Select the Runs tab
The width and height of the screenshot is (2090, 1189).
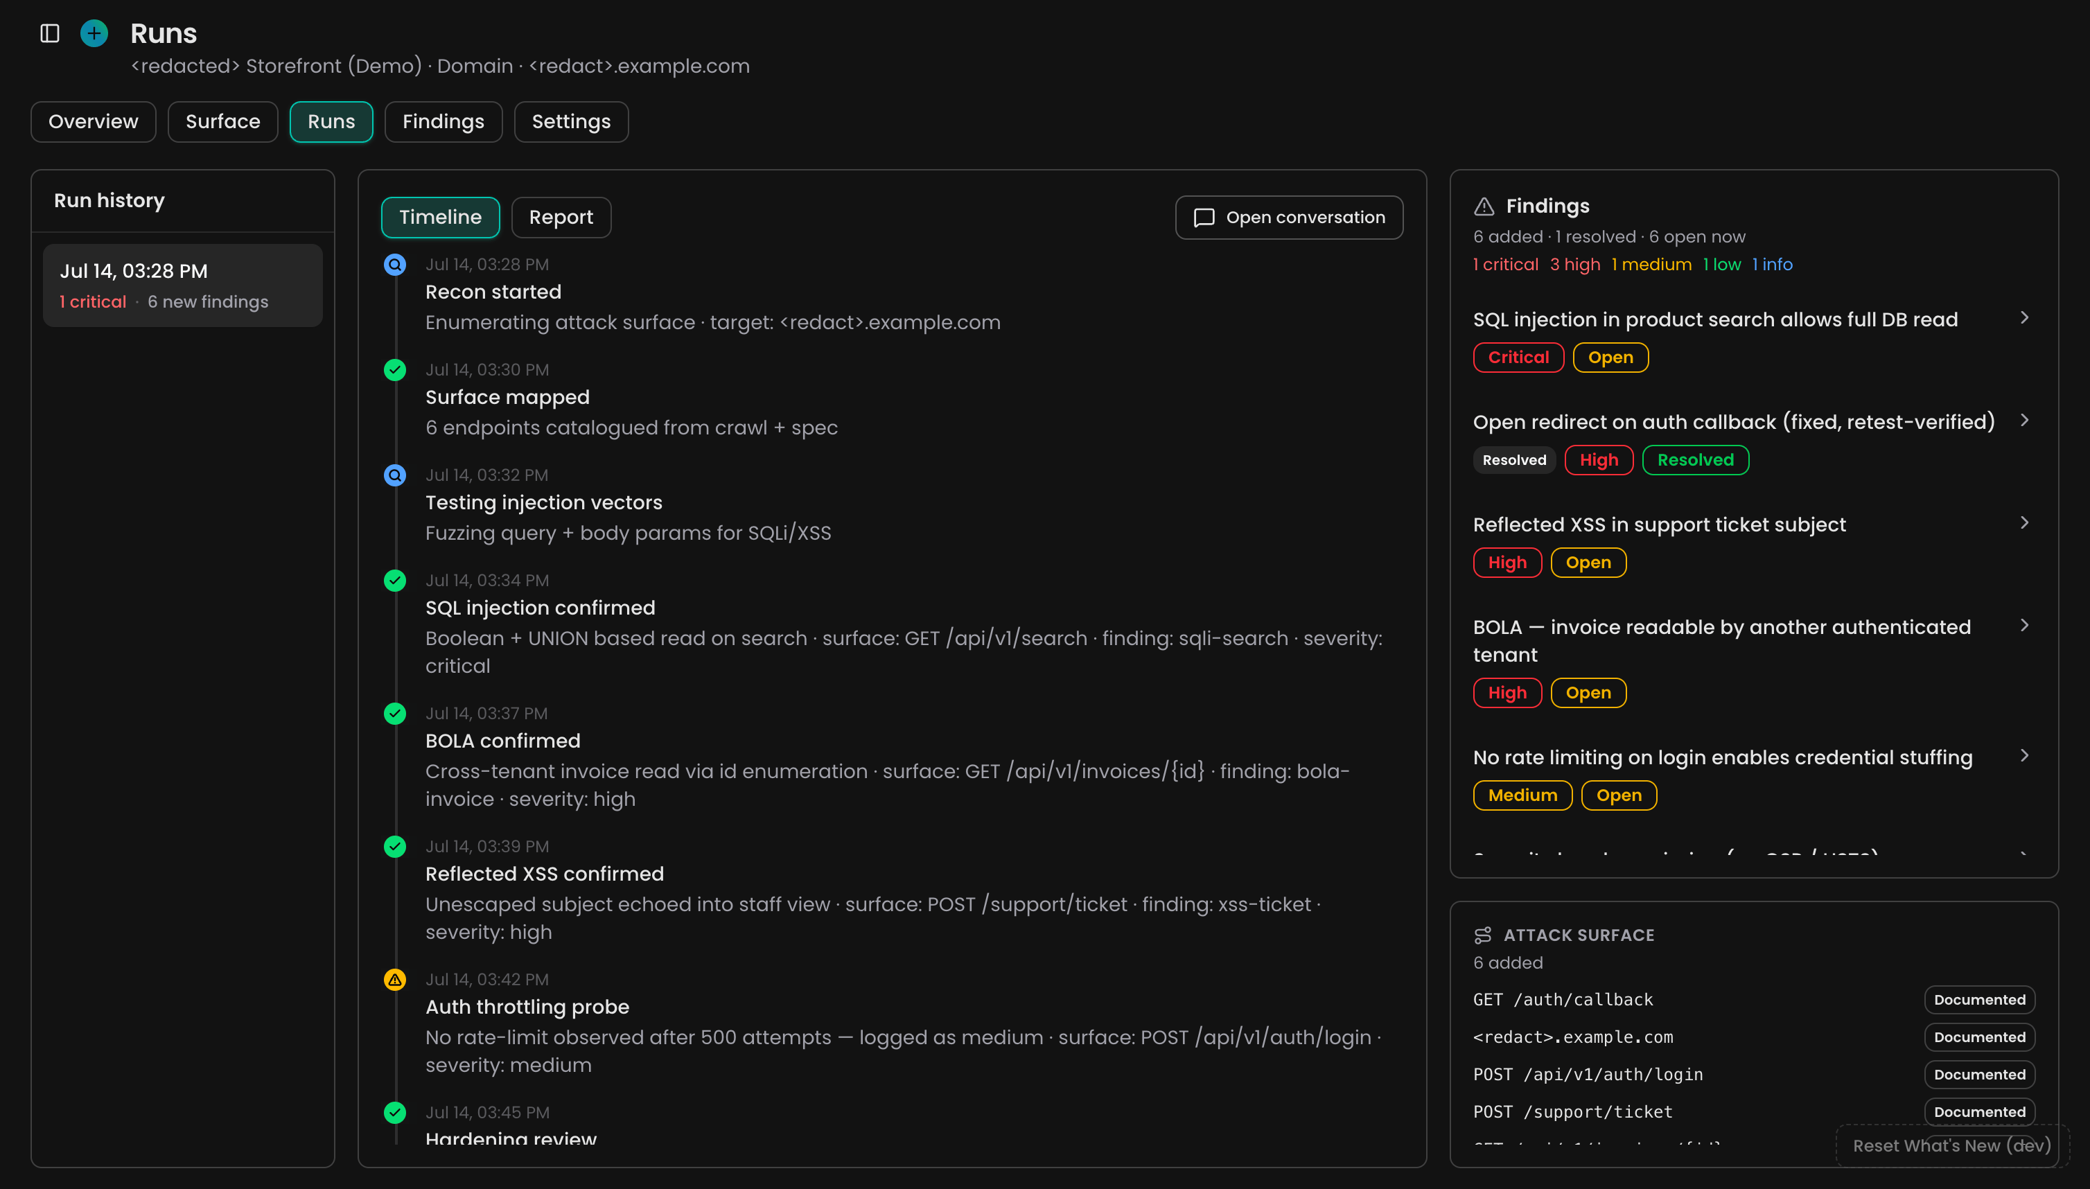[x=332, y=122]
